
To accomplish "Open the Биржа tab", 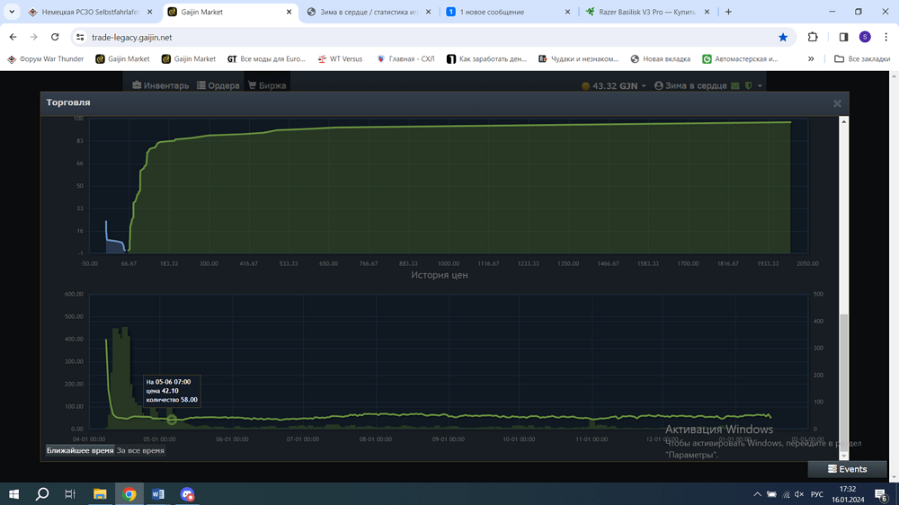I will pyautogui.click(x=267, y=85).
